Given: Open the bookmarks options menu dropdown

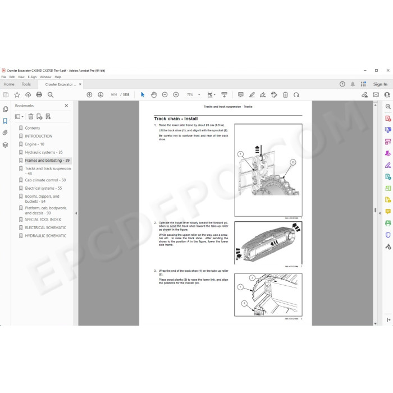Looking at the screenshot, I should 19,117.
